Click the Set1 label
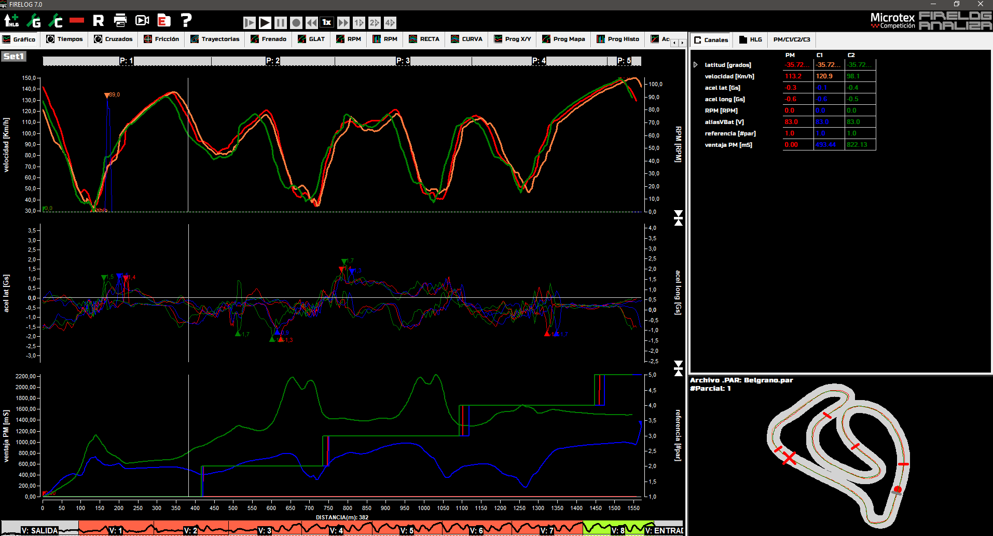 (x=13, y=56)
